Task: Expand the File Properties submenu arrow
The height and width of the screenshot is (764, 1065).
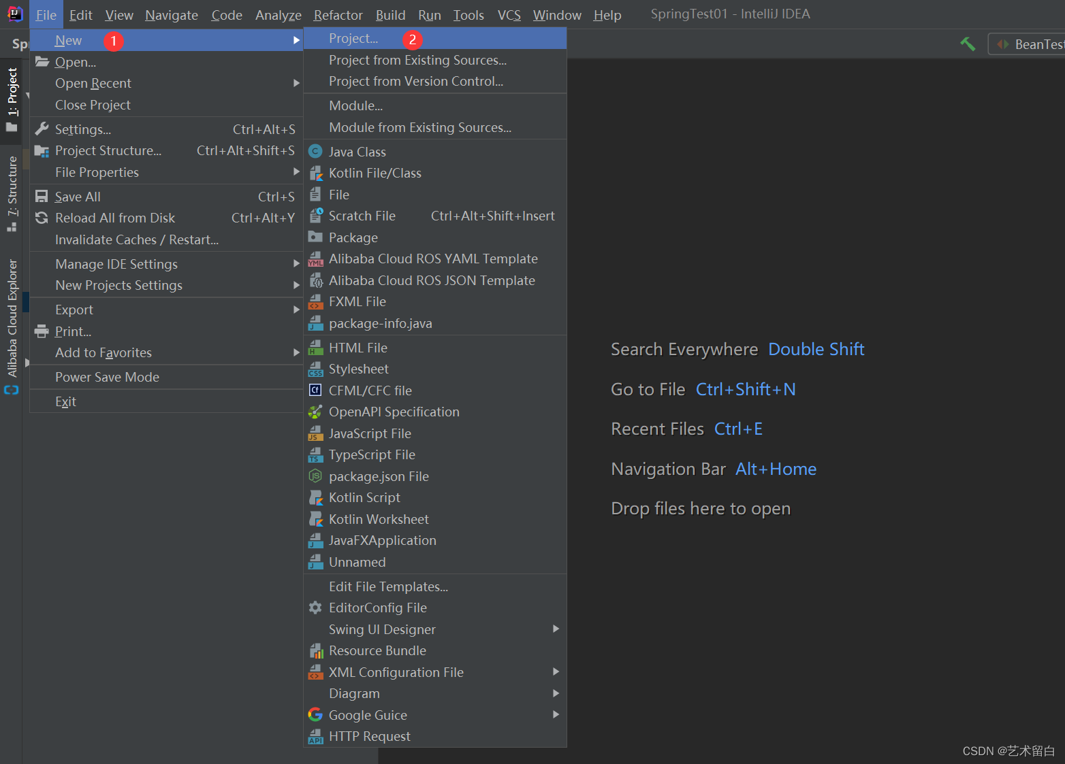Action: [x=296, y=172]
